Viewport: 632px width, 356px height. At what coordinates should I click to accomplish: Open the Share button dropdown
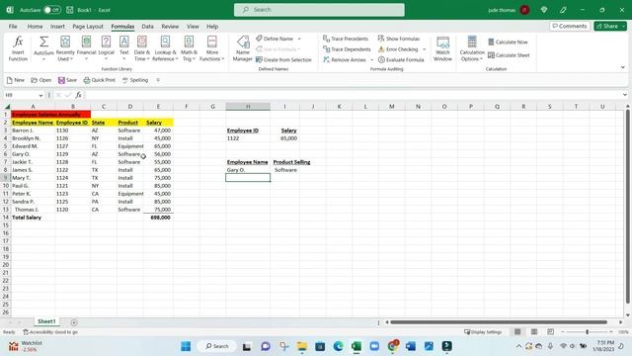pyautogui.click(x=624, y=26)
